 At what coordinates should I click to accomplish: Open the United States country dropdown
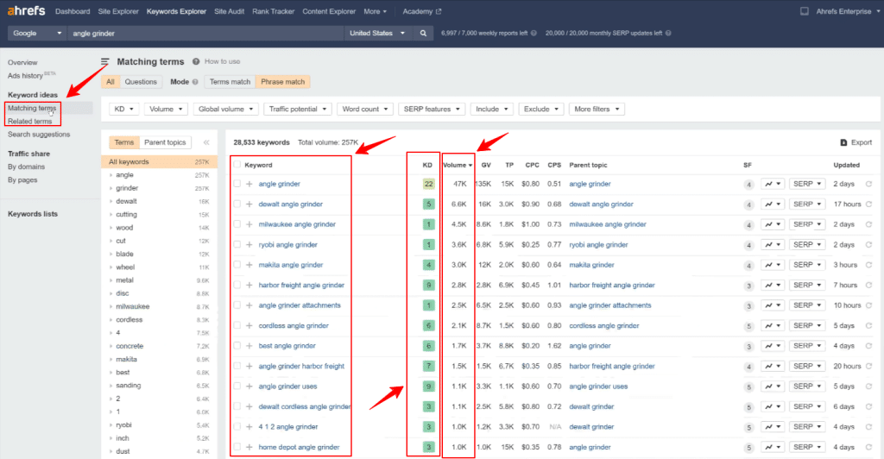377,34
